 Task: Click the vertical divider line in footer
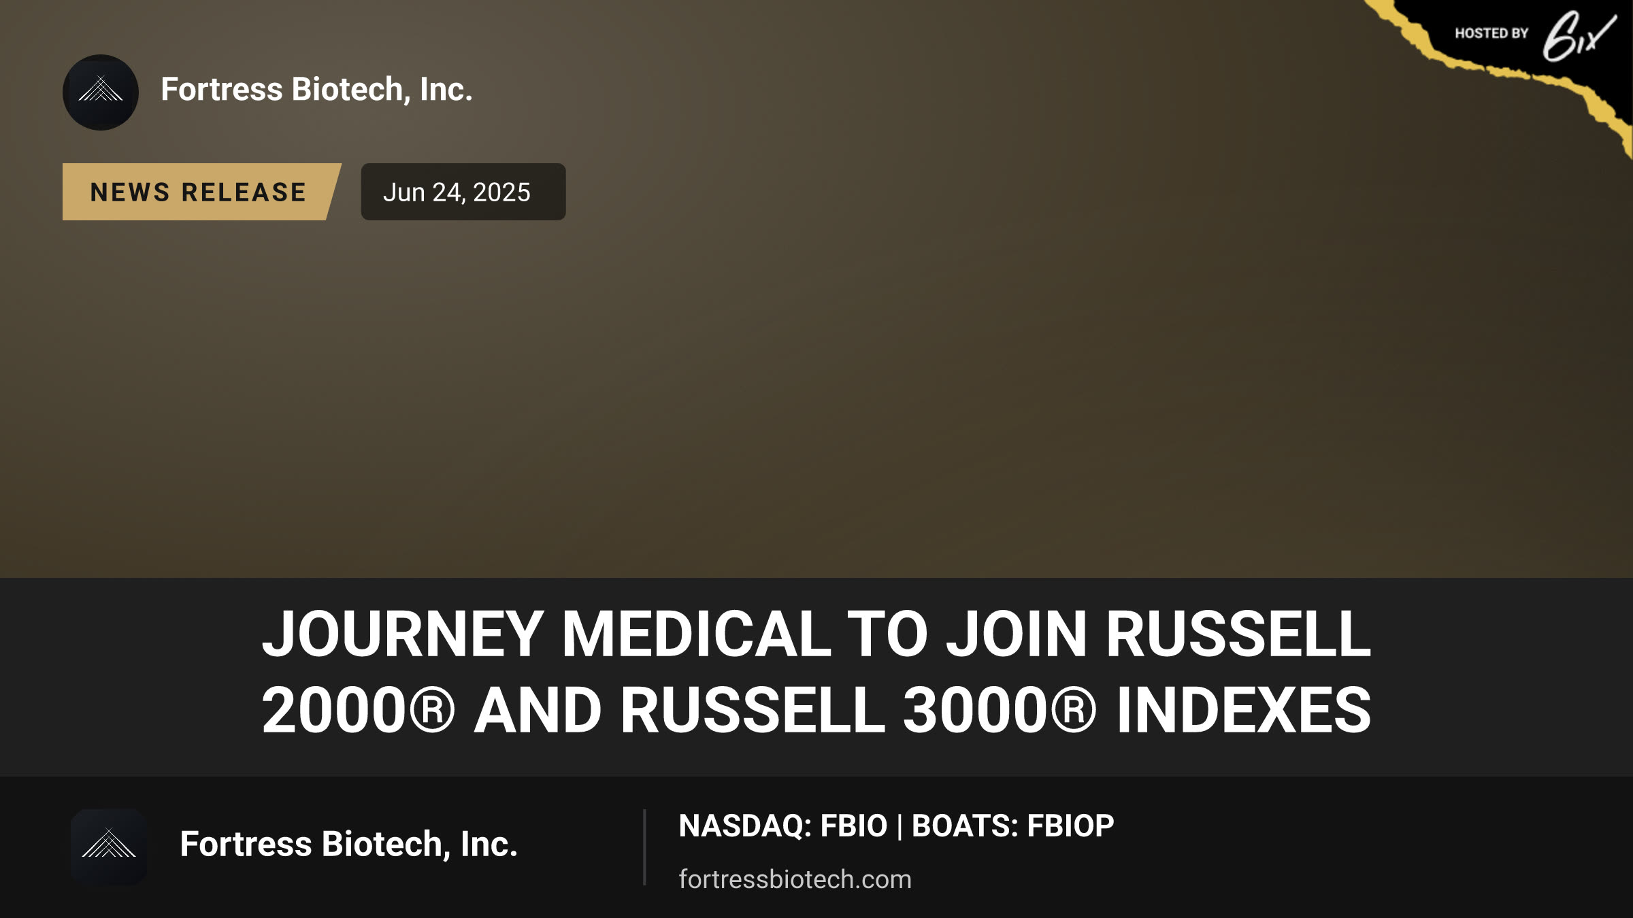644,847
